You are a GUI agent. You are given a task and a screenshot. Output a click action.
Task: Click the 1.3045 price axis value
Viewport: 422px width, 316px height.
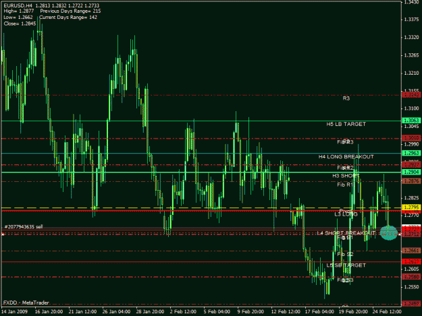click(411, 127)
